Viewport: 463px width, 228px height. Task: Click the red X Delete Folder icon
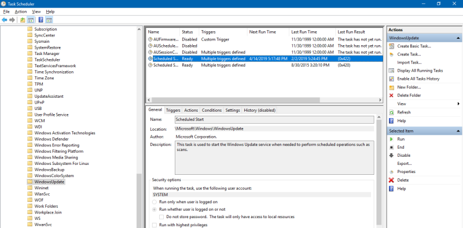[x=392, y=95]
